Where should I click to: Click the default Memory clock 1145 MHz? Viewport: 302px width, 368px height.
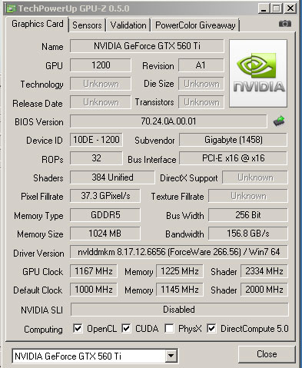(x=180, y=290)
